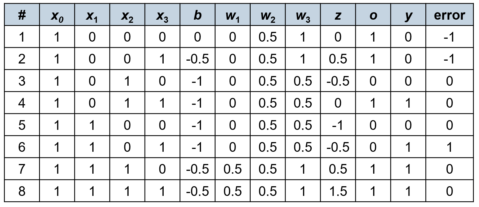Select the error value 1 in row 6

pos(449,147)
